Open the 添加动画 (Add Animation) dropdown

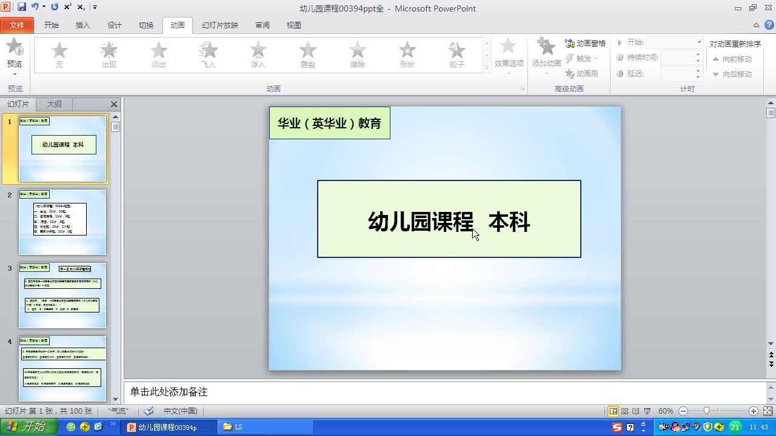point(546,57)
